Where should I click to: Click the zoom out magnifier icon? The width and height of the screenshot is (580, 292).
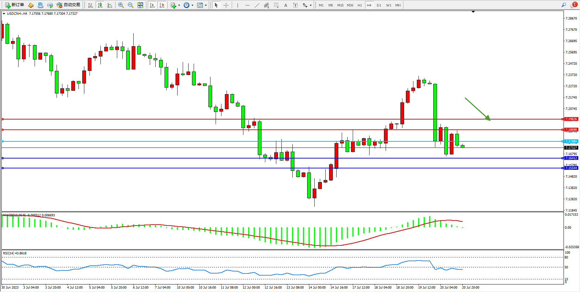(131, 5)
